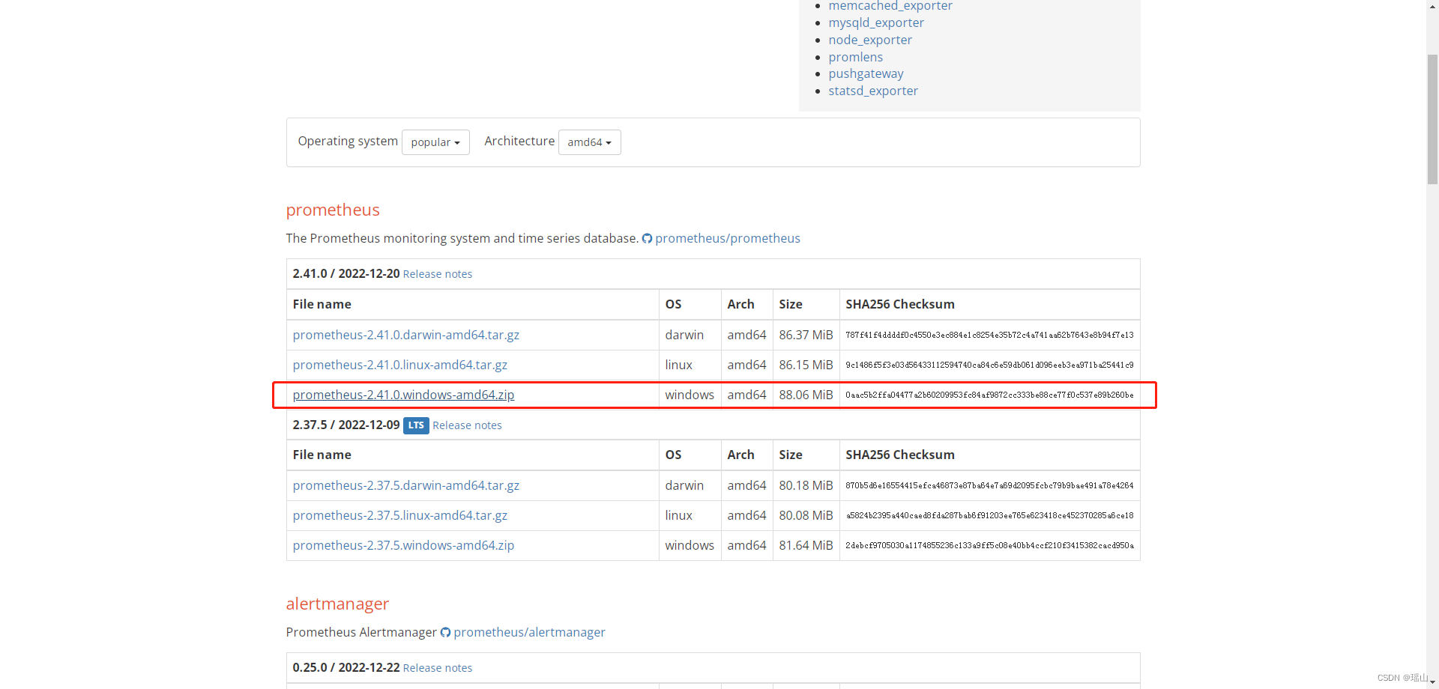The width and height of the screenshot is (1439, 689).
Task: Open Release notes for alertmanager 0.25.0
Action: pos(438,668)
